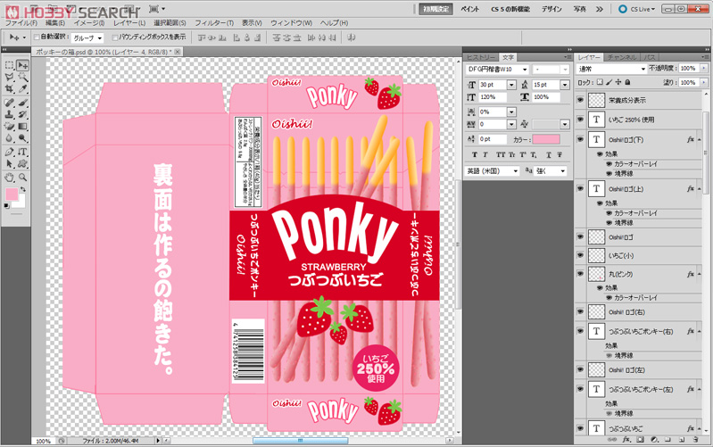
Task: Hide the 丸(ピンク) layer
Action: (580, 274)
